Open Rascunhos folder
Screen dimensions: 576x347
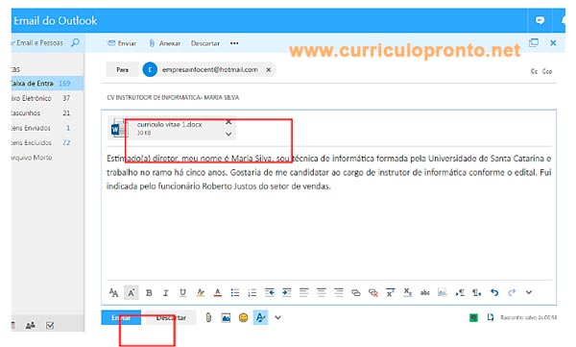pos(47,113)
